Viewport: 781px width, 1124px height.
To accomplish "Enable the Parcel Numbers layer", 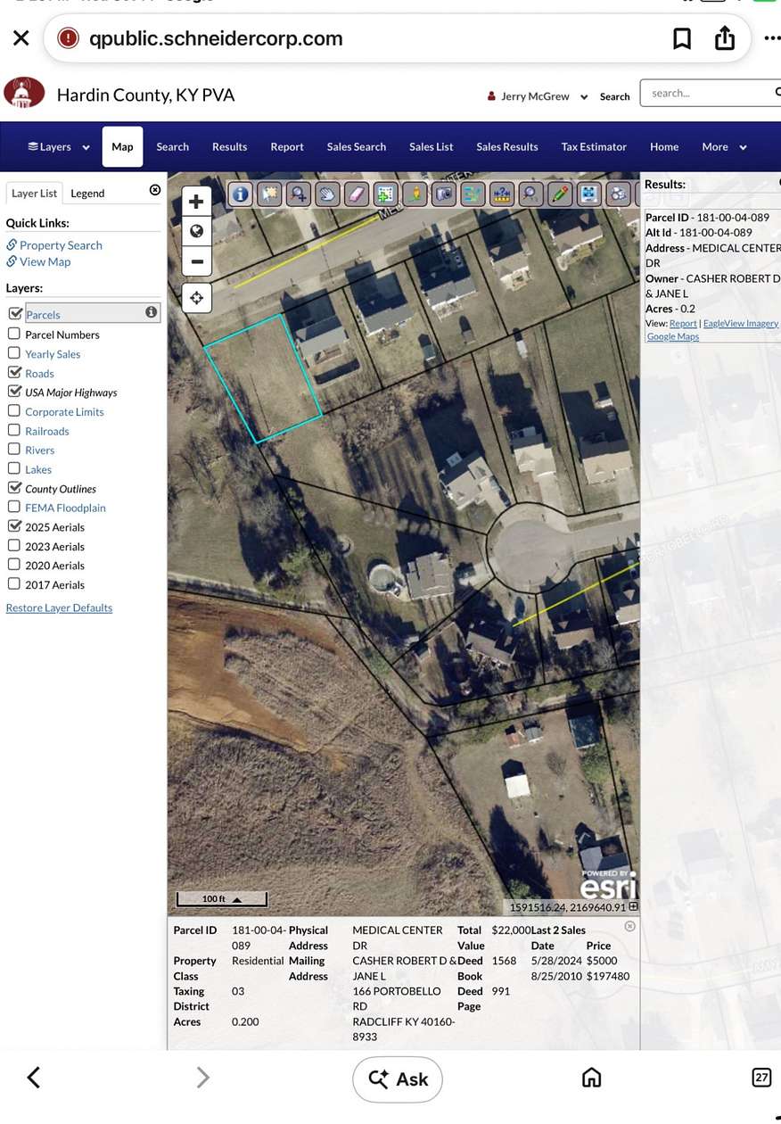I will tap(14, 334).
